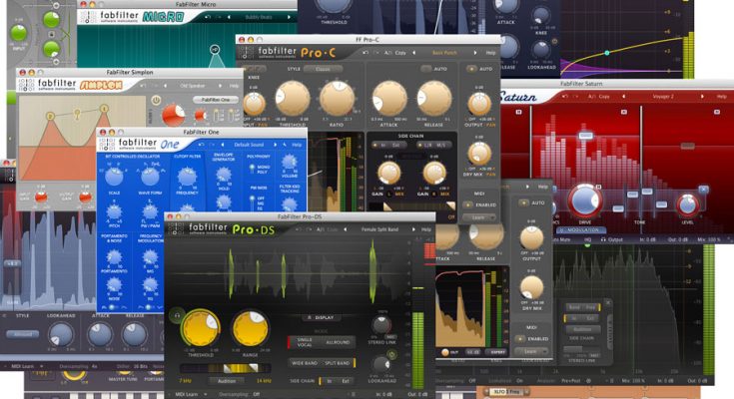Open the Pro-C Style dropdown

click(x=323, y=69)
